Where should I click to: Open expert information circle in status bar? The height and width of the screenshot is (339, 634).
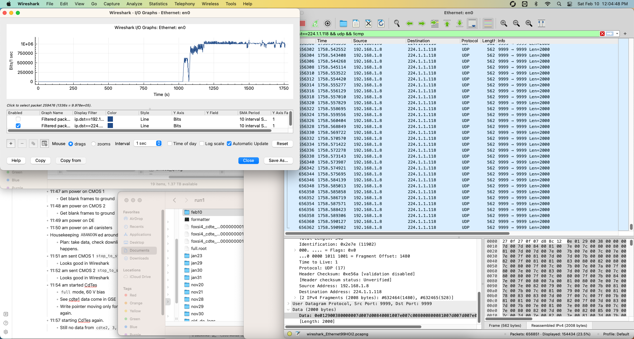coord(290,334)
